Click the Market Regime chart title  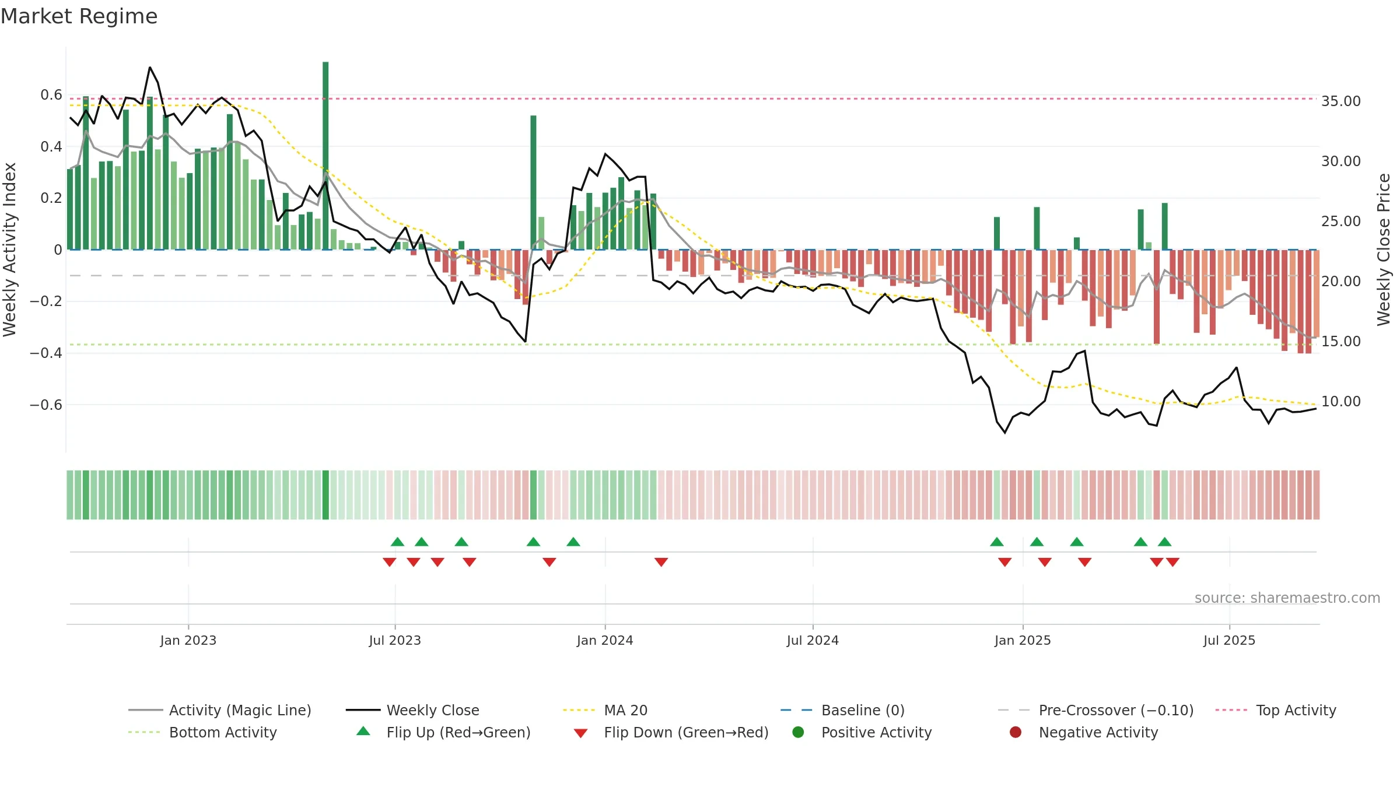tap(79, 16)
